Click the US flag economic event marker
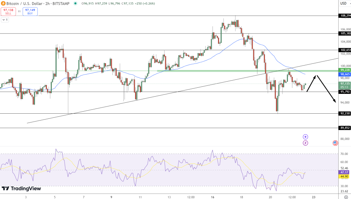This screenshot has width=351, height=199. (x=335, y=143)
